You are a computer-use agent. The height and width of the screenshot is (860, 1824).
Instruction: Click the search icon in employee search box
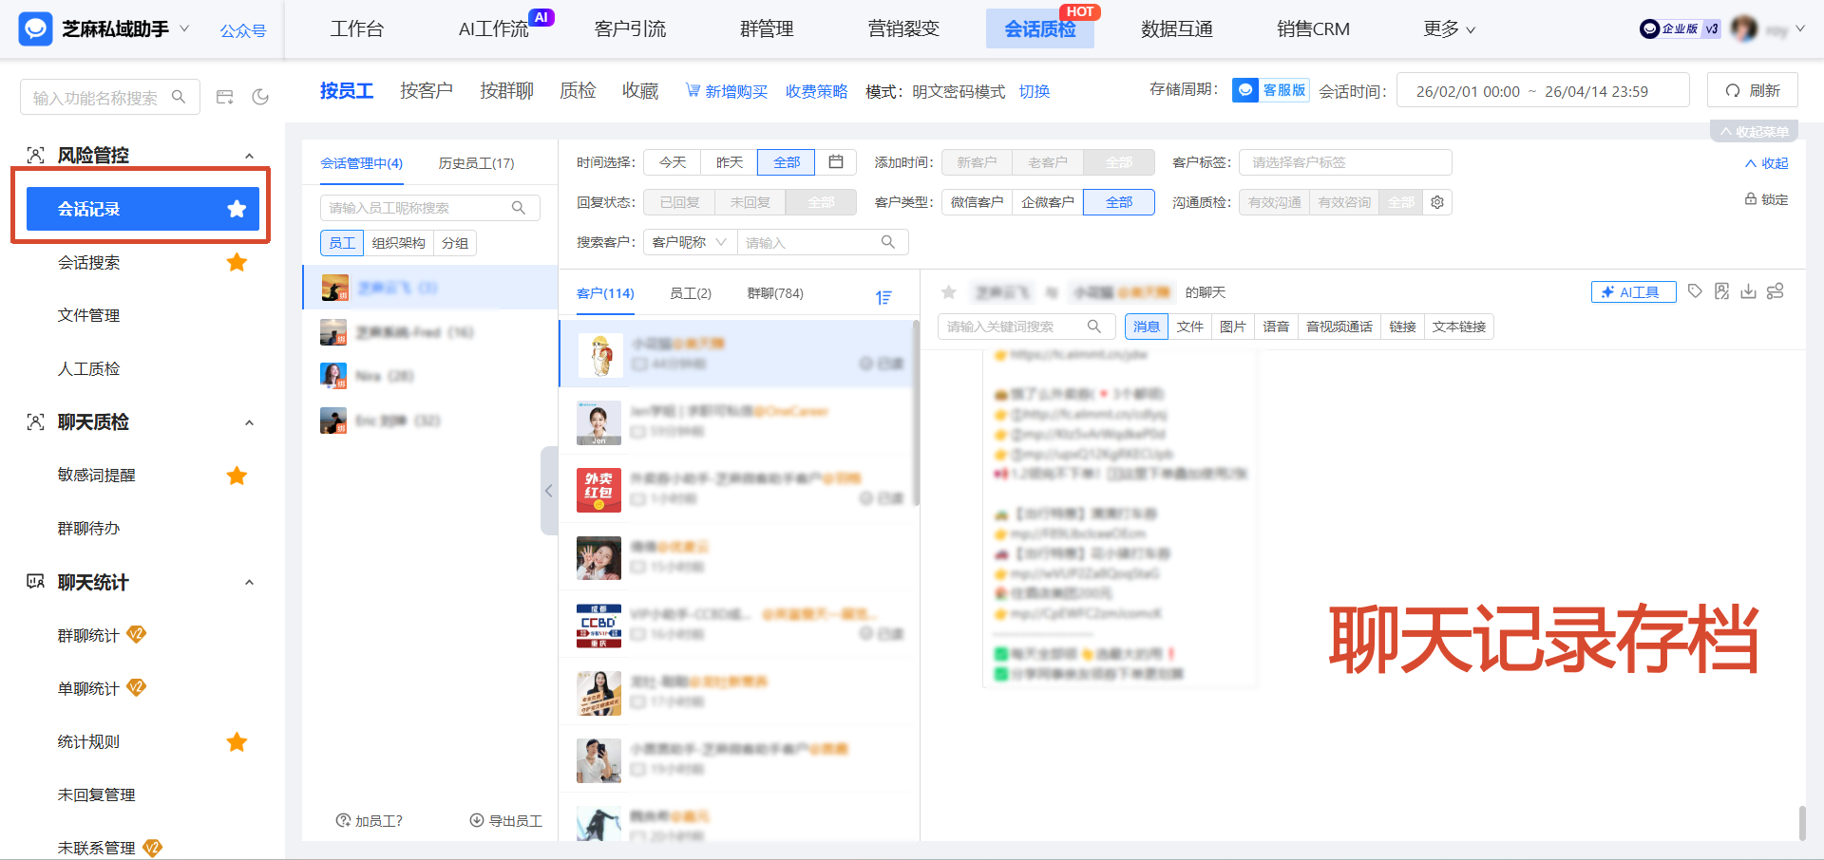coord(519,207)
